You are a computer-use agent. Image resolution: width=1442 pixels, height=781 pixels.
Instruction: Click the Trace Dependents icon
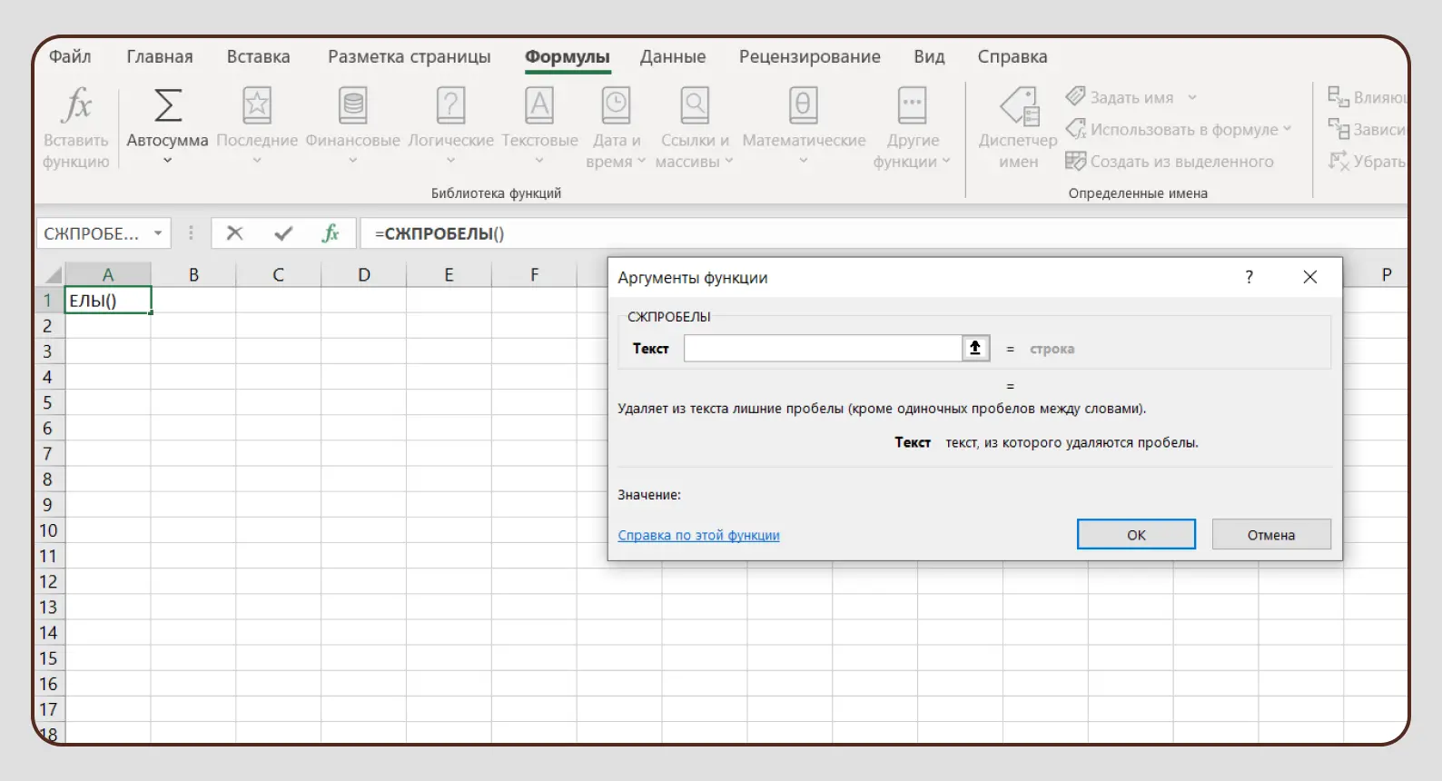click(1338, 129)
